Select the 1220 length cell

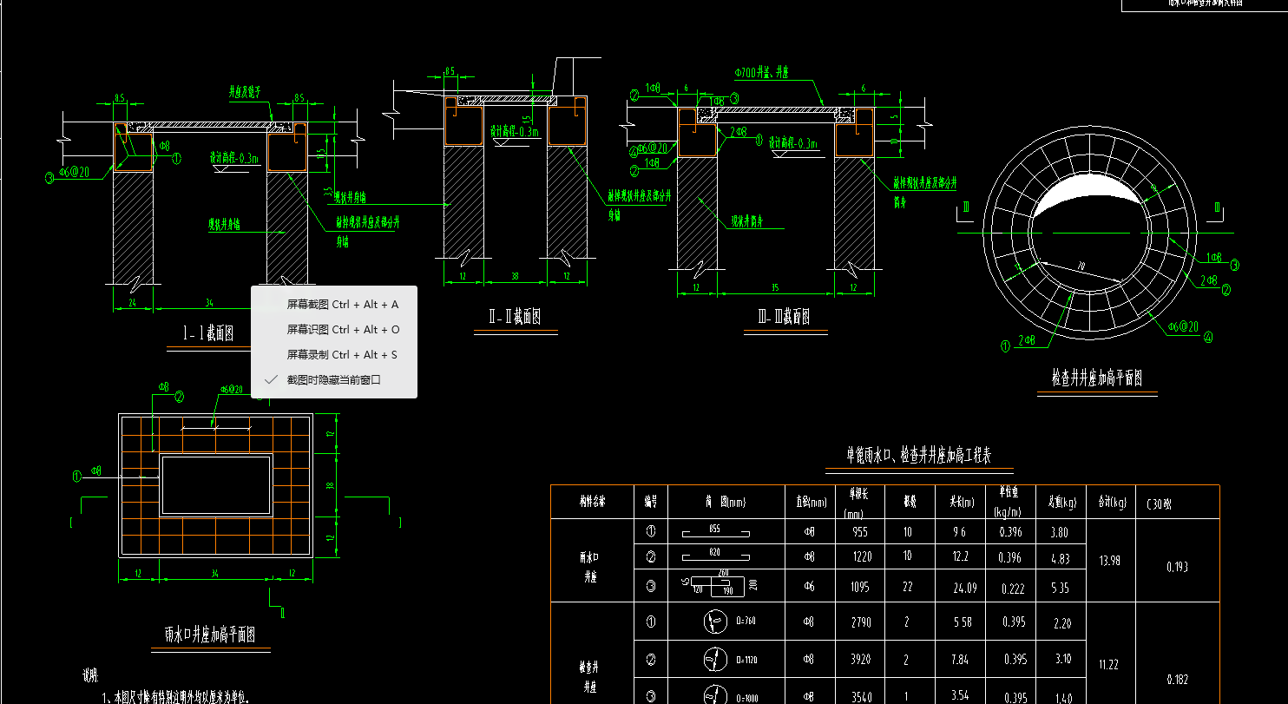coord(860,557)
